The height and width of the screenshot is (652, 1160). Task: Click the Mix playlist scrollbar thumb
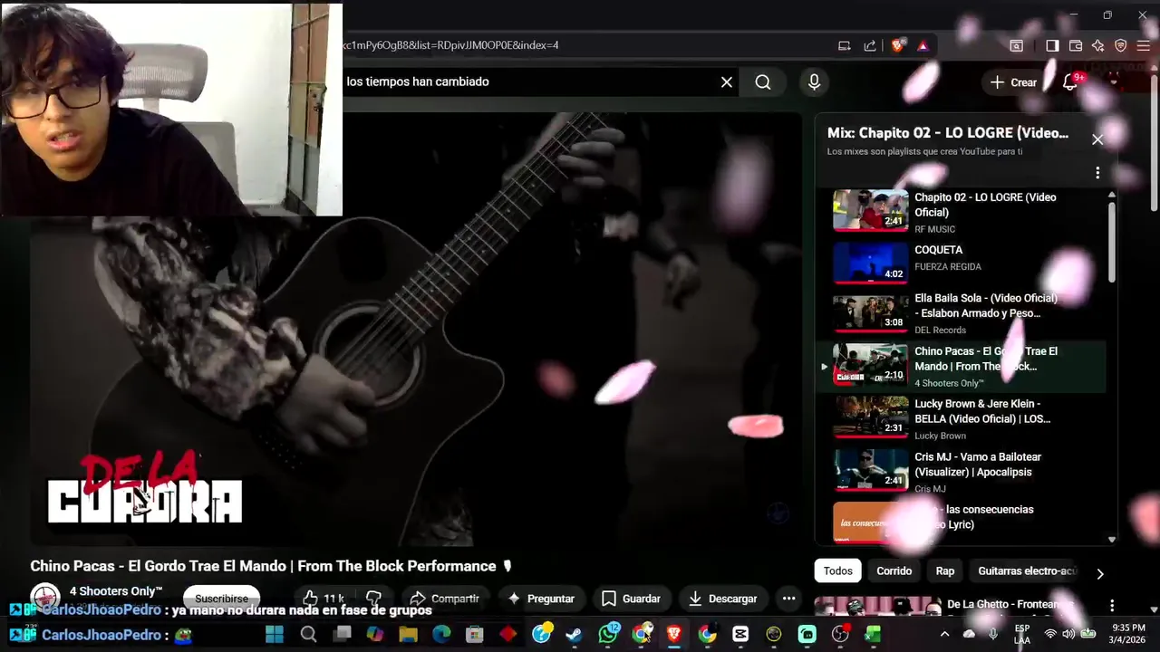(x=1112, y=241)
